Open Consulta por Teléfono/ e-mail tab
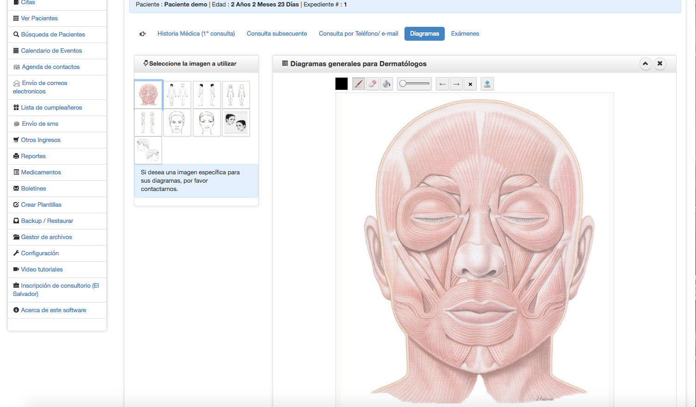Viewport: 696px width, 407px height. (x=358, y=34)
